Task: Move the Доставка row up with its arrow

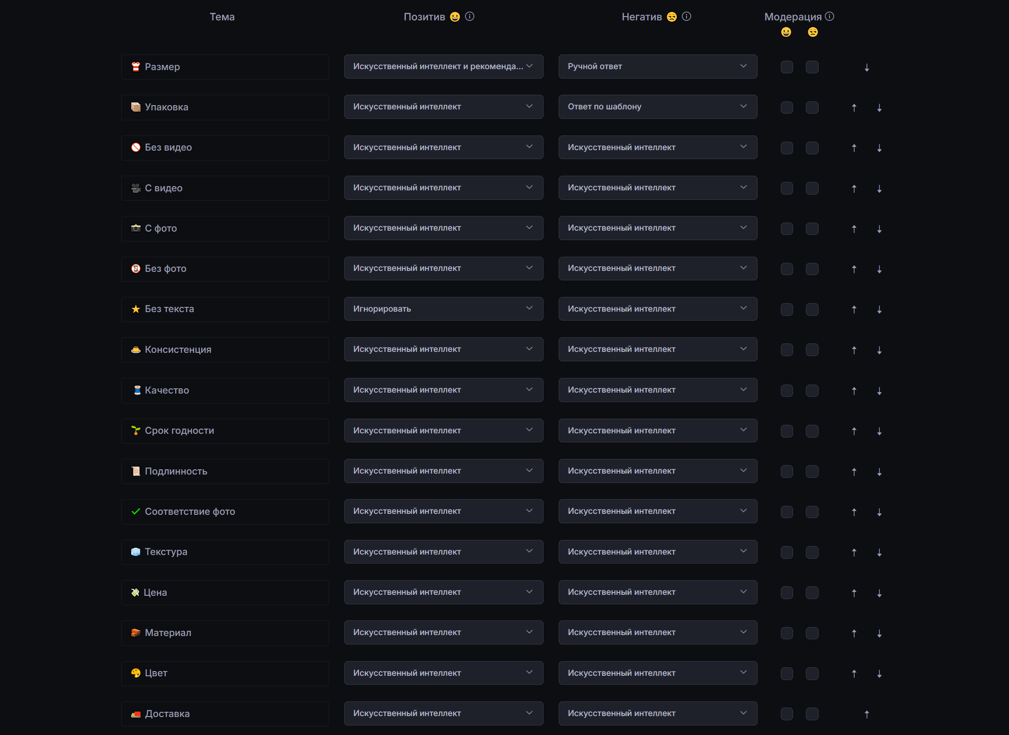Action: tap(866, 714)
